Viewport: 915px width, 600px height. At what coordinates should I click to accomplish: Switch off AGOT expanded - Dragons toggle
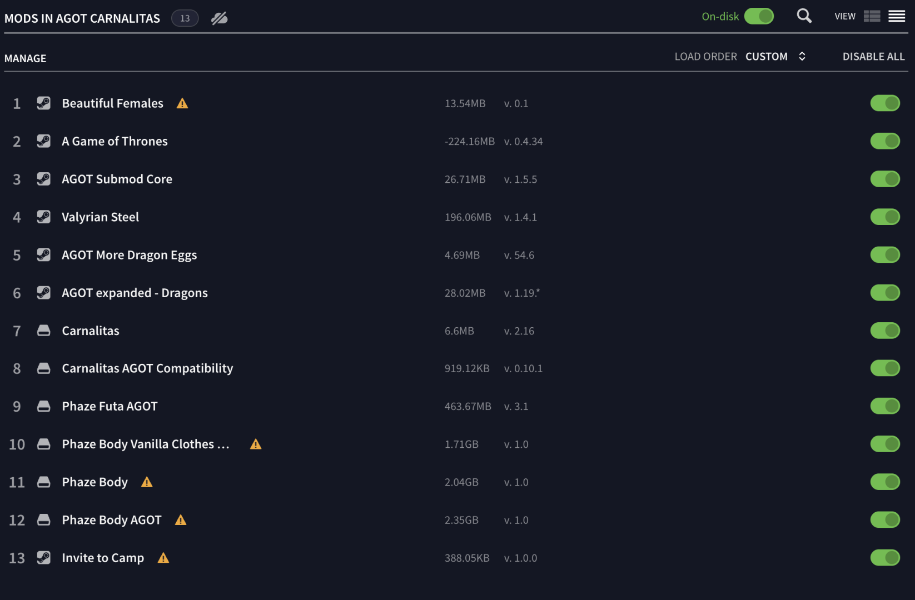click(x=885, y=293)
